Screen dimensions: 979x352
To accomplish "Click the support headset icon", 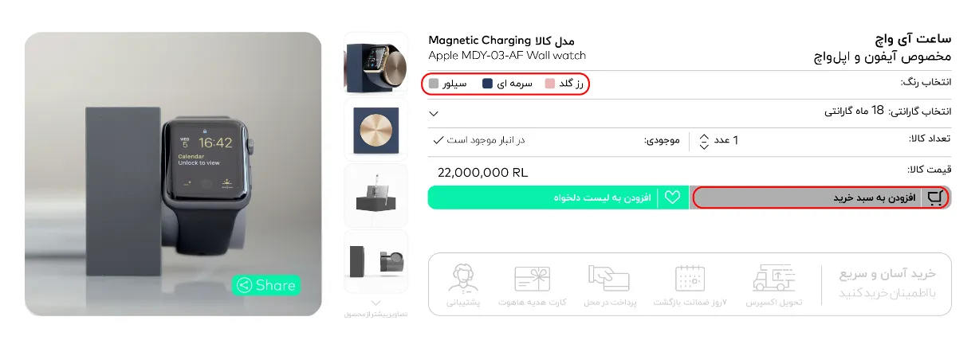I will (462, 278).
